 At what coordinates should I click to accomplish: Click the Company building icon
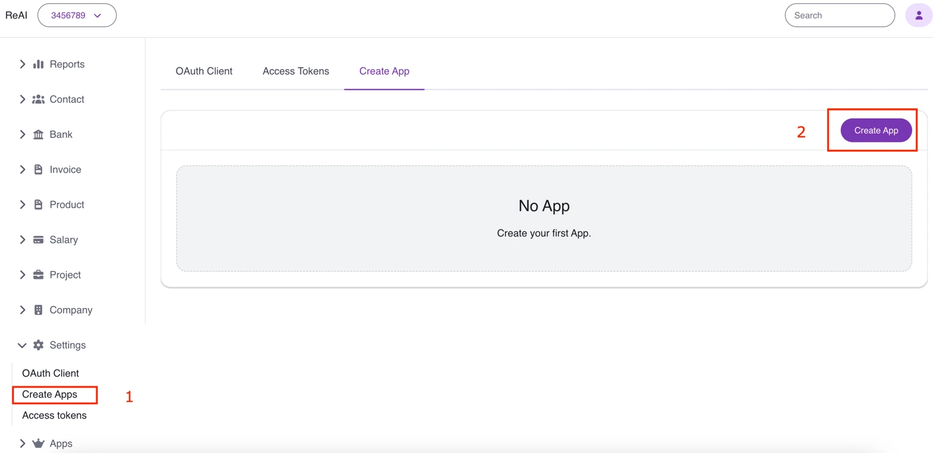tap(38, 310)
